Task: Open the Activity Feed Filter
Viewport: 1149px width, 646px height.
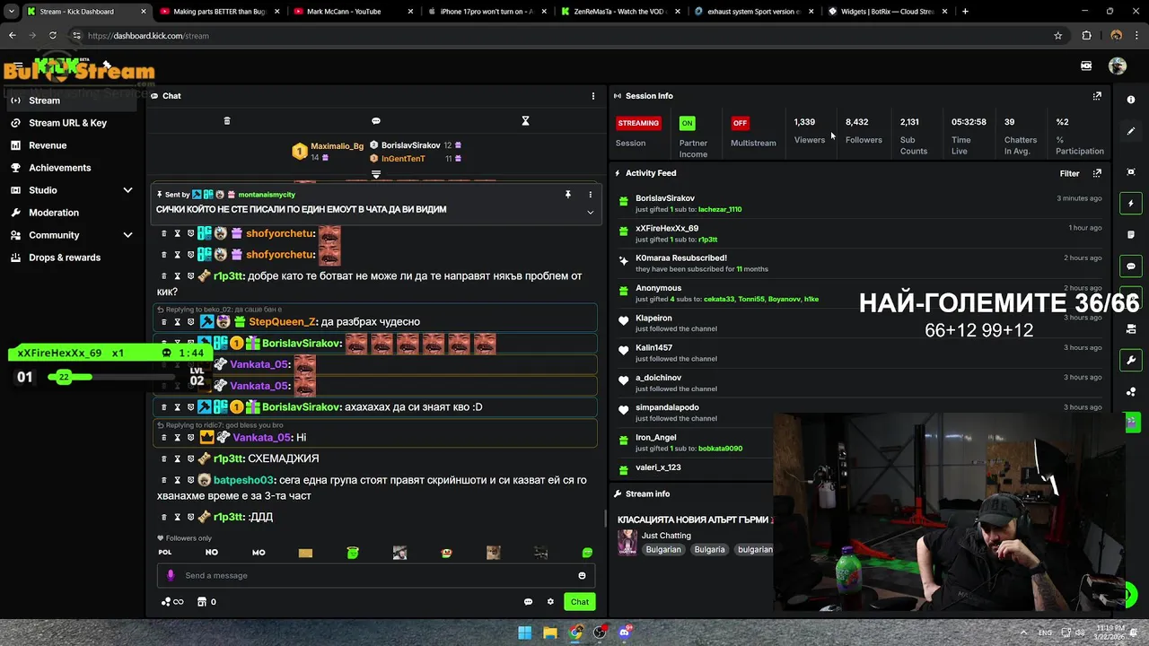Action: click(x=1069, y=173)
